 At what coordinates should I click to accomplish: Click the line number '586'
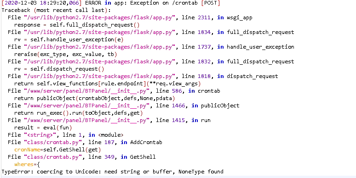pyautogui.click(x=177, y=91)
